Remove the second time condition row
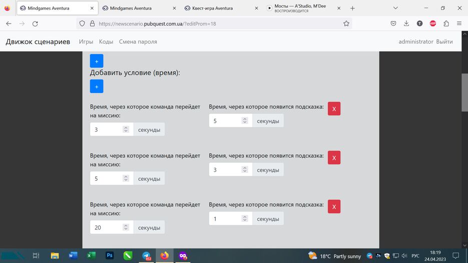 point(334,158)
